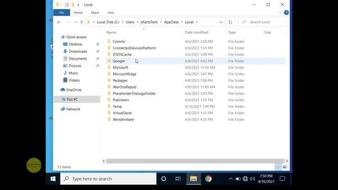
Task: Refresh the Local folder view
Action: 230,22
